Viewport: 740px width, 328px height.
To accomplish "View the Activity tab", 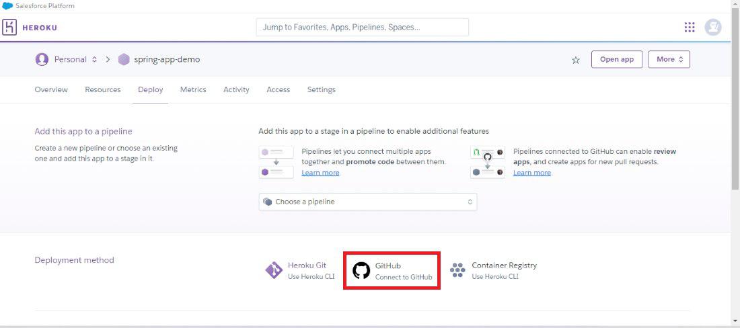I will [236, 89].
